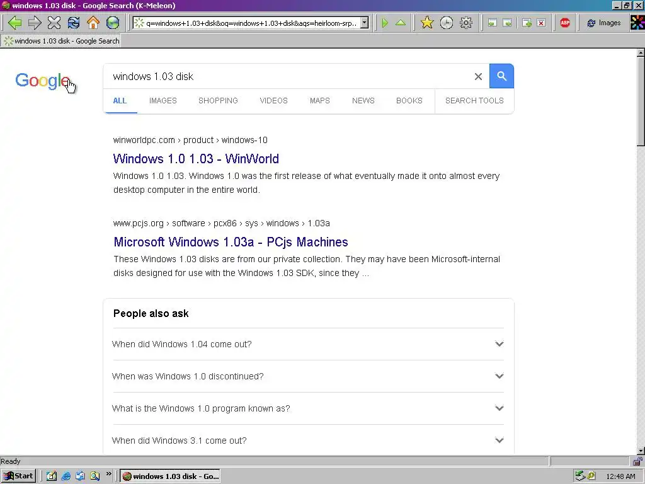Screen dimensions: 645x484
Task: Clear the search query with the X
Action: (478, 76)
